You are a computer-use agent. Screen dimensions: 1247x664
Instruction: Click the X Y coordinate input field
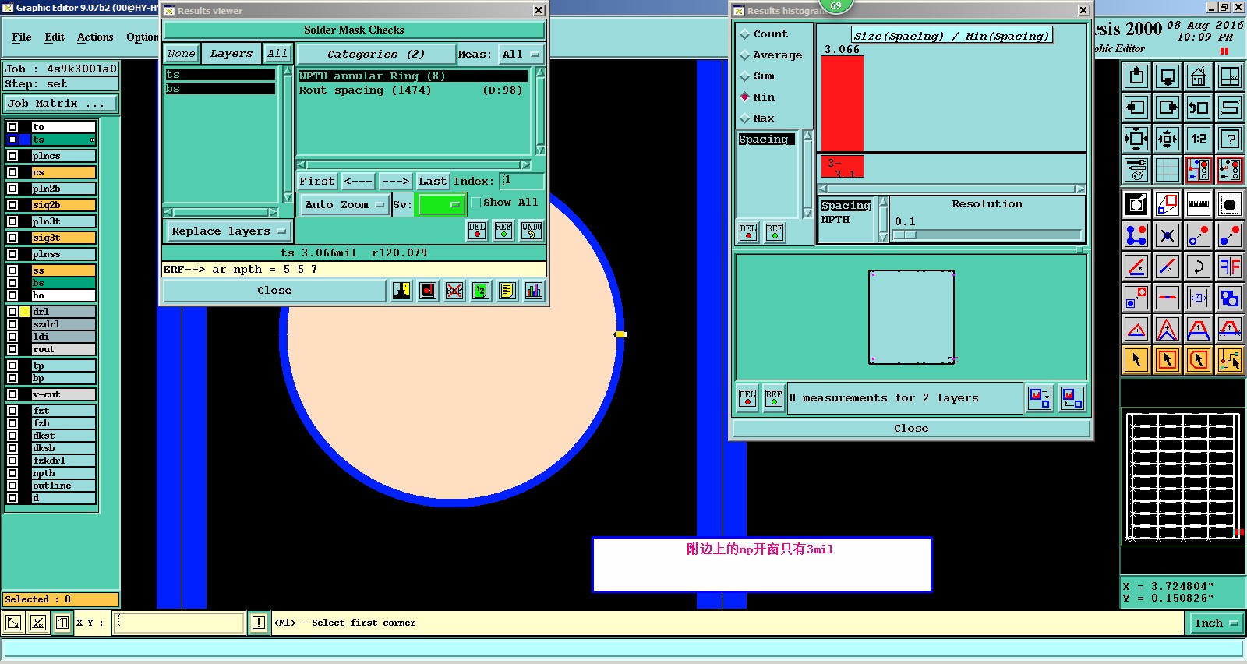coord(179,623)
